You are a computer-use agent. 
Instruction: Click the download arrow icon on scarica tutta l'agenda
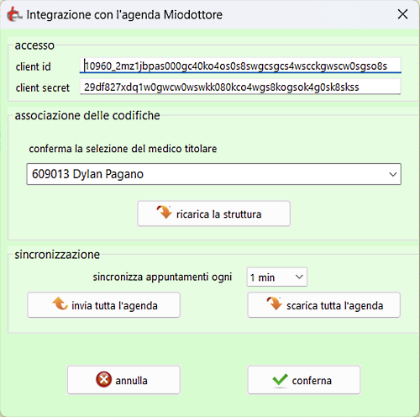[275, 304]
